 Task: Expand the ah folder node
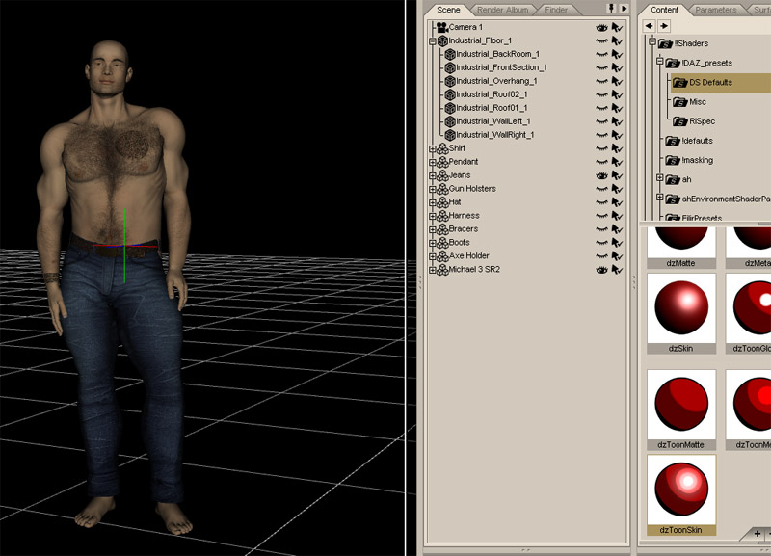pyautogui.click(x=660, y=178)
